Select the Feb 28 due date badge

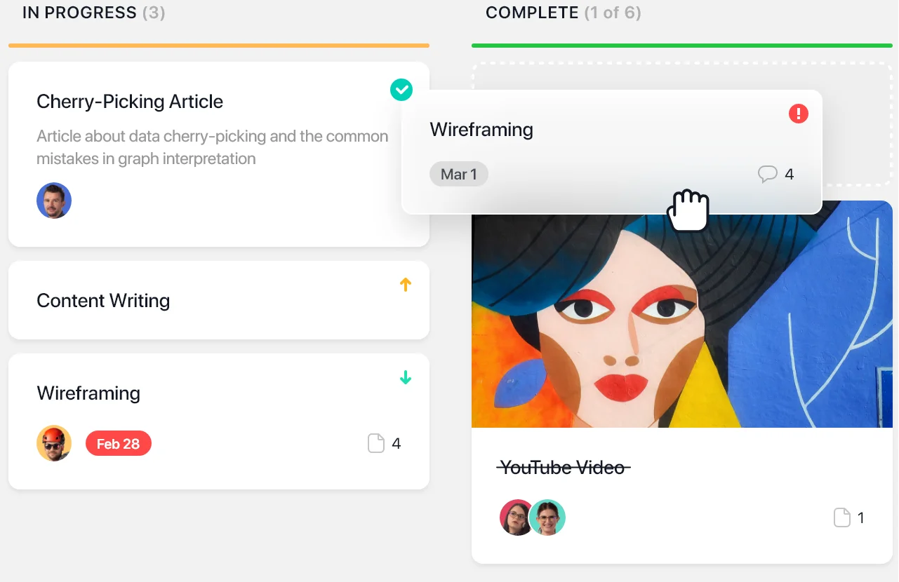click(119, 443)
